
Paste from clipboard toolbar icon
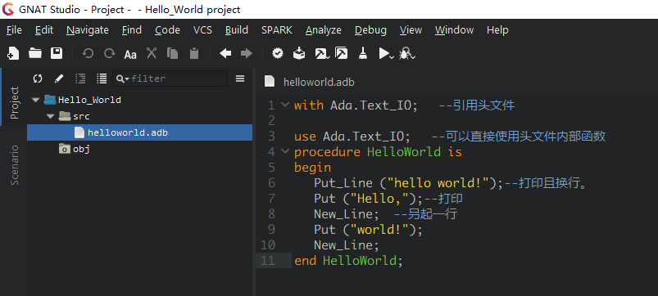coord(194,54)
